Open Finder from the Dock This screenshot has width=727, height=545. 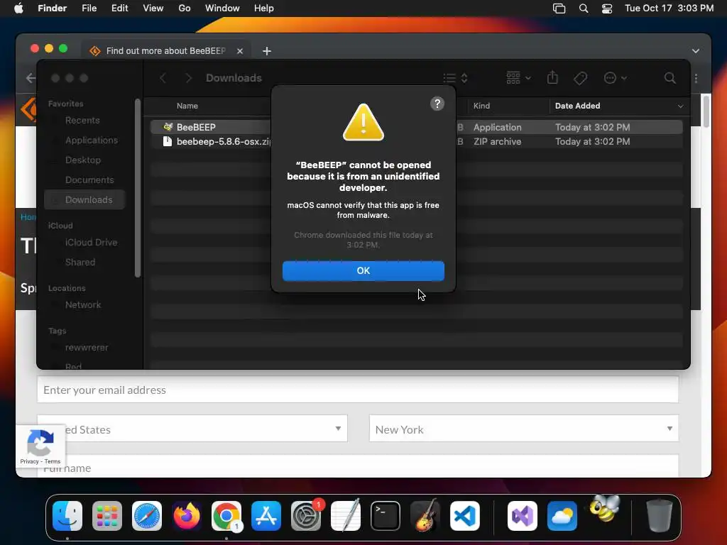point(67,515)
